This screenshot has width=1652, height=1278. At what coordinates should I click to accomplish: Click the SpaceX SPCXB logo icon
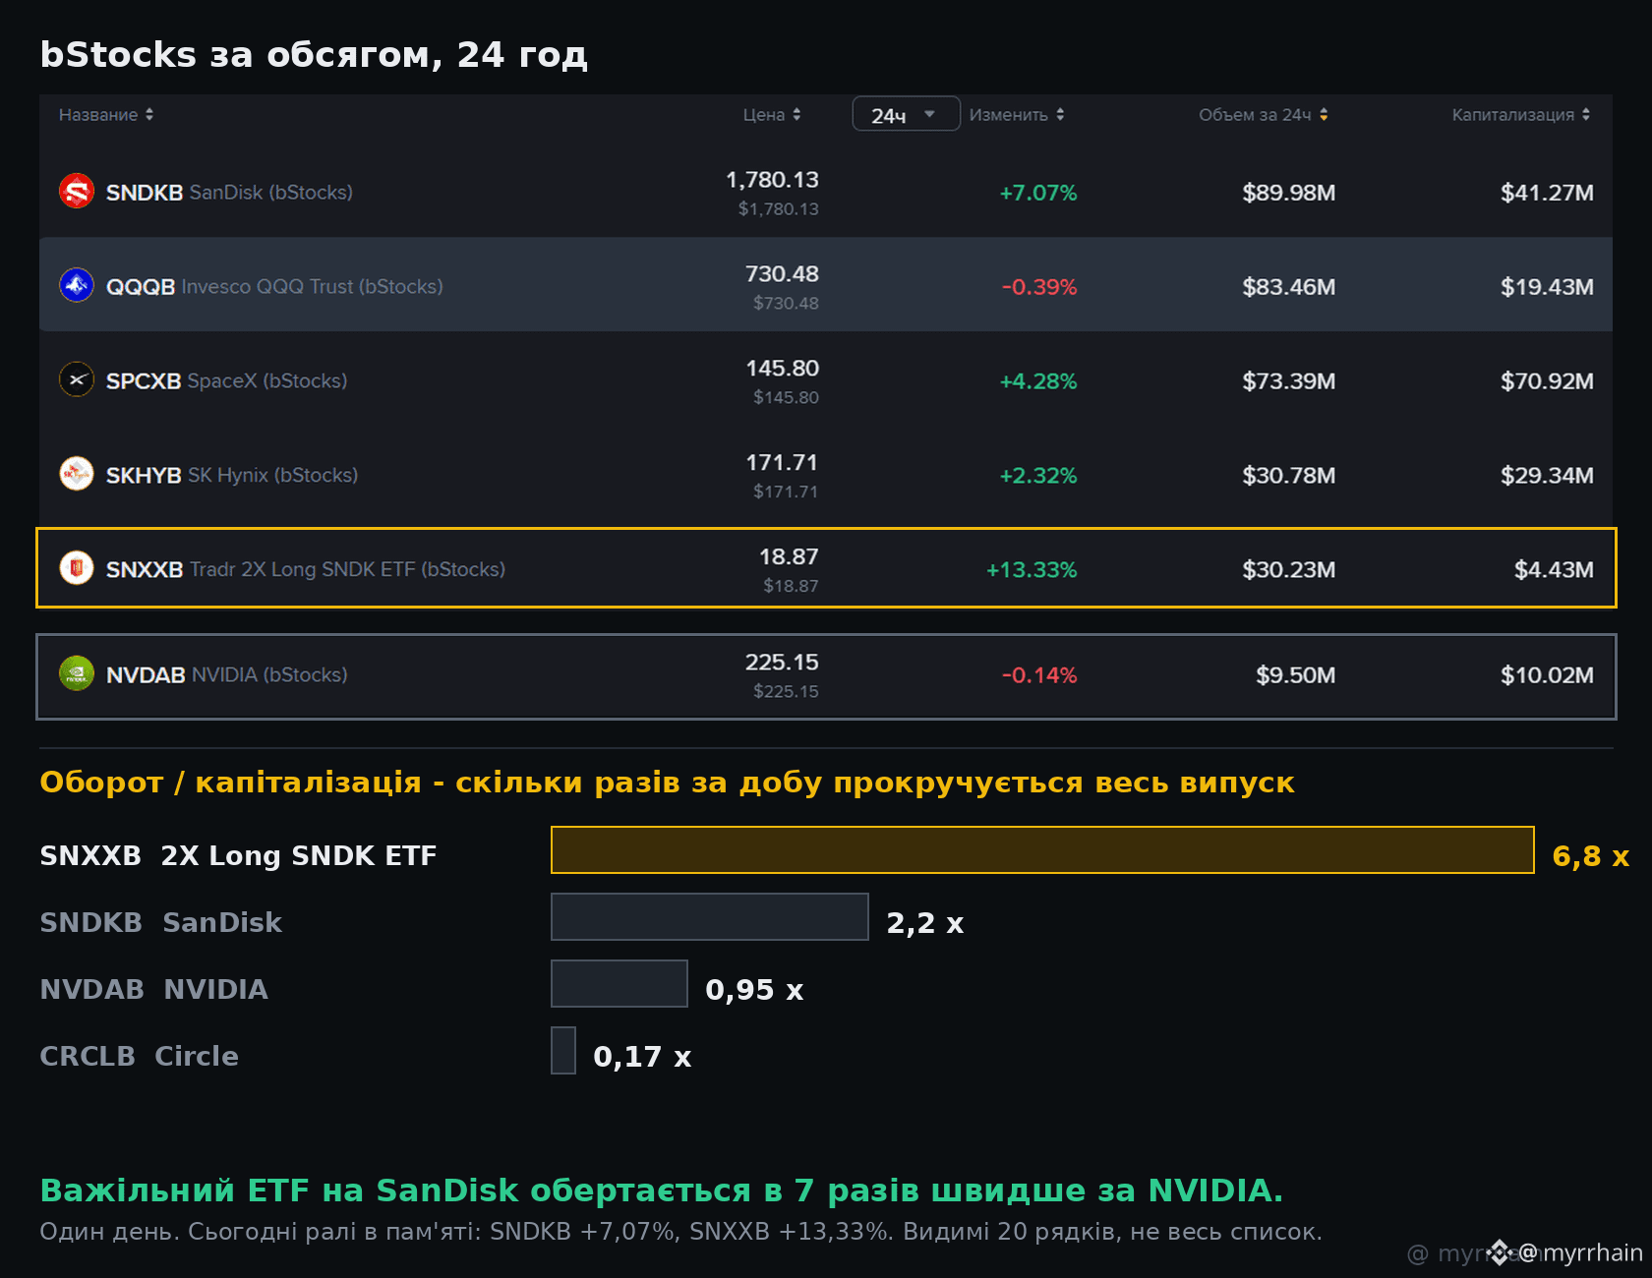click(x=77, y=379)
